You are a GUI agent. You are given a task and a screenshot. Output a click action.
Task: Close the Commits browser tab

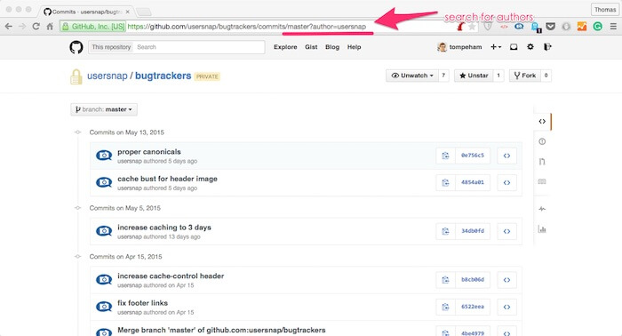click(127, 12)
